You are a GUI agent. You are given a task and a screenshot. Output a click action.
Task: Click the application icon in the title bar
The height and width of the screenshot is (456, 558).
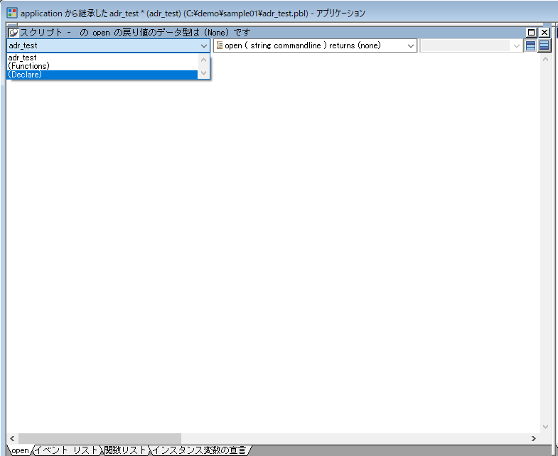(11, 13)
